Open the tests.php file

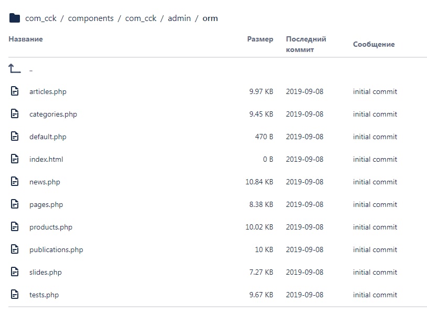(44, 295)
